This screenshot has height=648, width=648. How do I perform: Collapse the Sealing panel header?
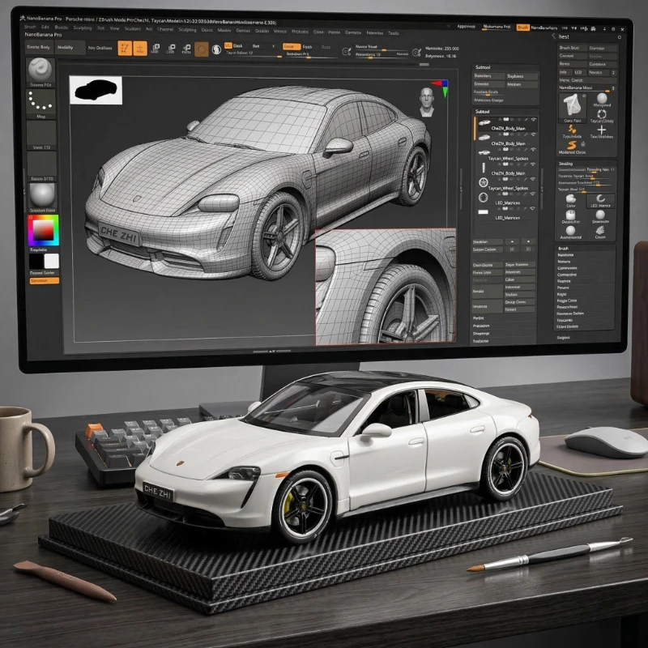tap(565, 164)
